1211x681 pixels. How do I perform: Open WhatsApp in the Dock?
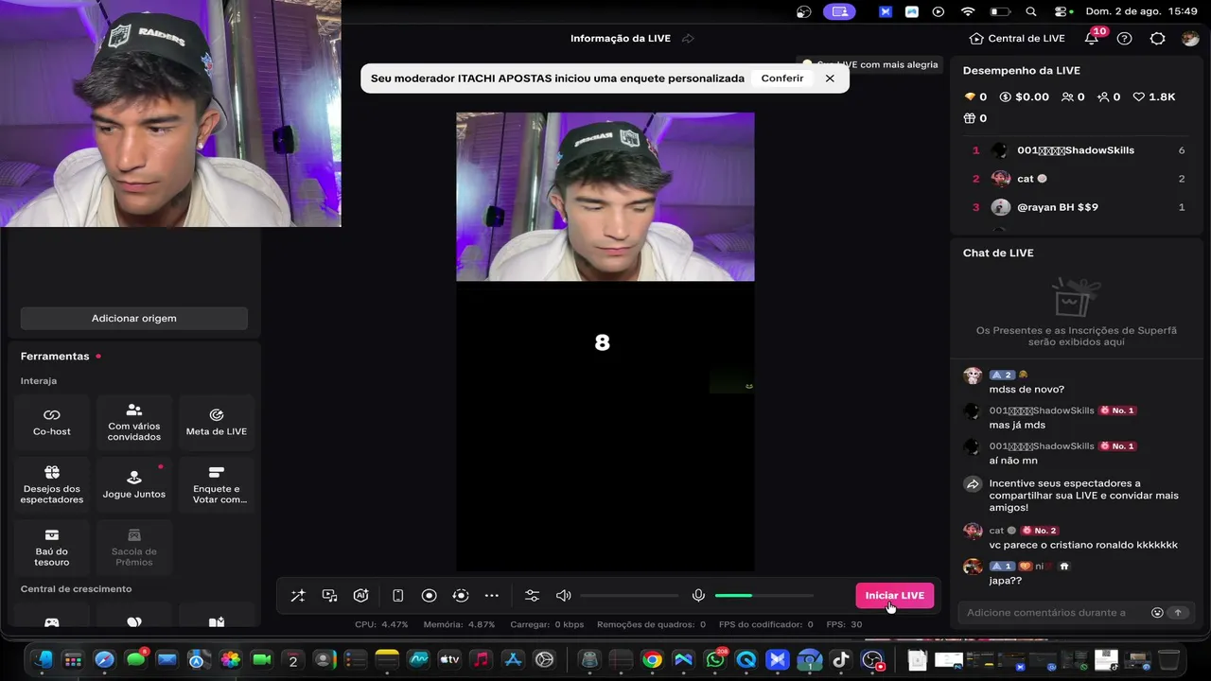(x=714, y=660)
